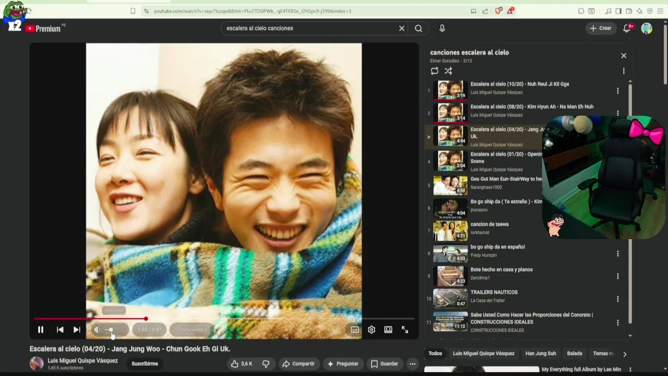Viewport: 668px width, 376px height.
Task: Select thumbnail of Escalera al cielo (01/20)
Action: (450, 160)
